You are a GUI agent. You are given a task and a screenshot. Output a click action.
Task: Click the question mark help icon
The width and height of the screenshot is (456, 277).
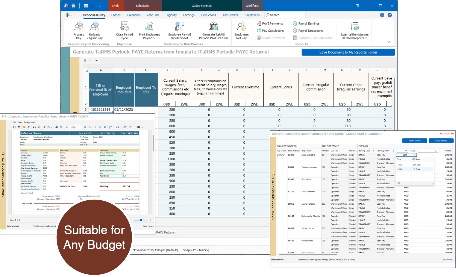coord(390,15)
